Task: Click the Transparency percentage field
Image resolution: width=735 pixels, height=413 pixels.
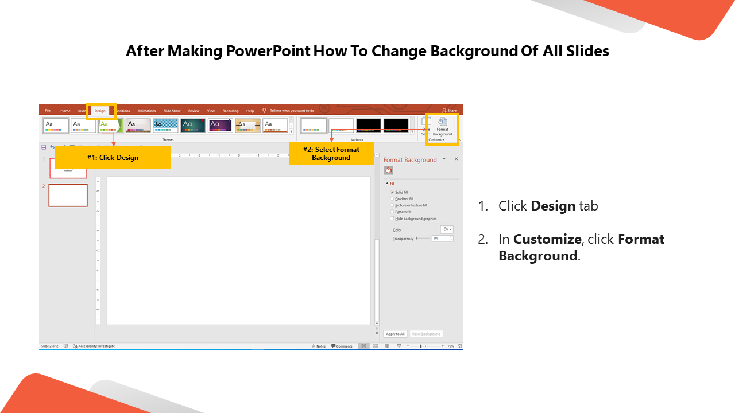Action: [x=440, y=238]
